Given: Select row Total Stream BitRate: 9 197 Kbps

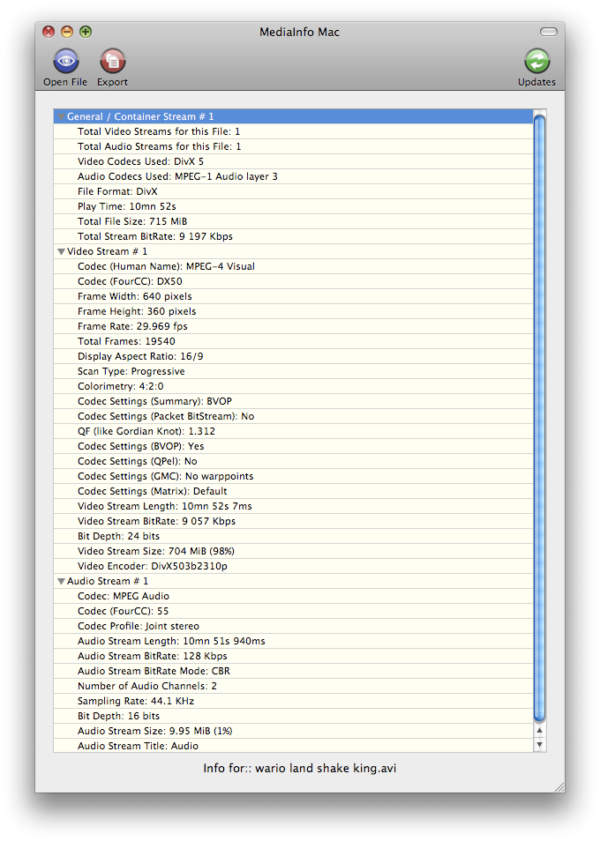Looking at the screenshot, I should click(293, 236).
